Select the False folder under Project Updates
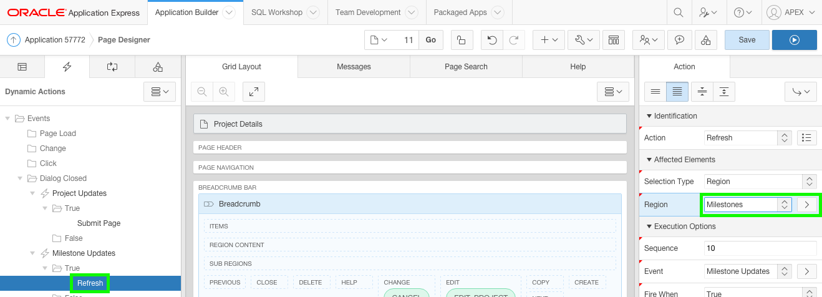 click(67, 238)
